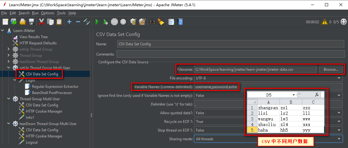The width and height of the screenshot is (348, 148).
Task: Click the Name input field
Action: point(230,44)
